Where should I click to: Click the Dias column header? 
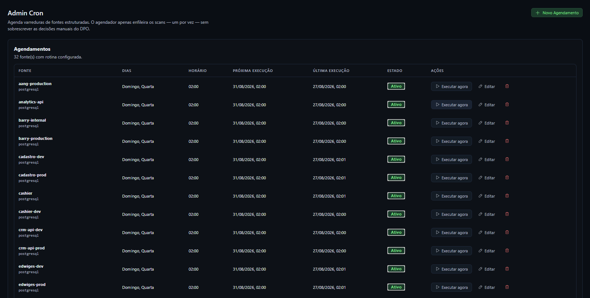[x=127, y=71]
